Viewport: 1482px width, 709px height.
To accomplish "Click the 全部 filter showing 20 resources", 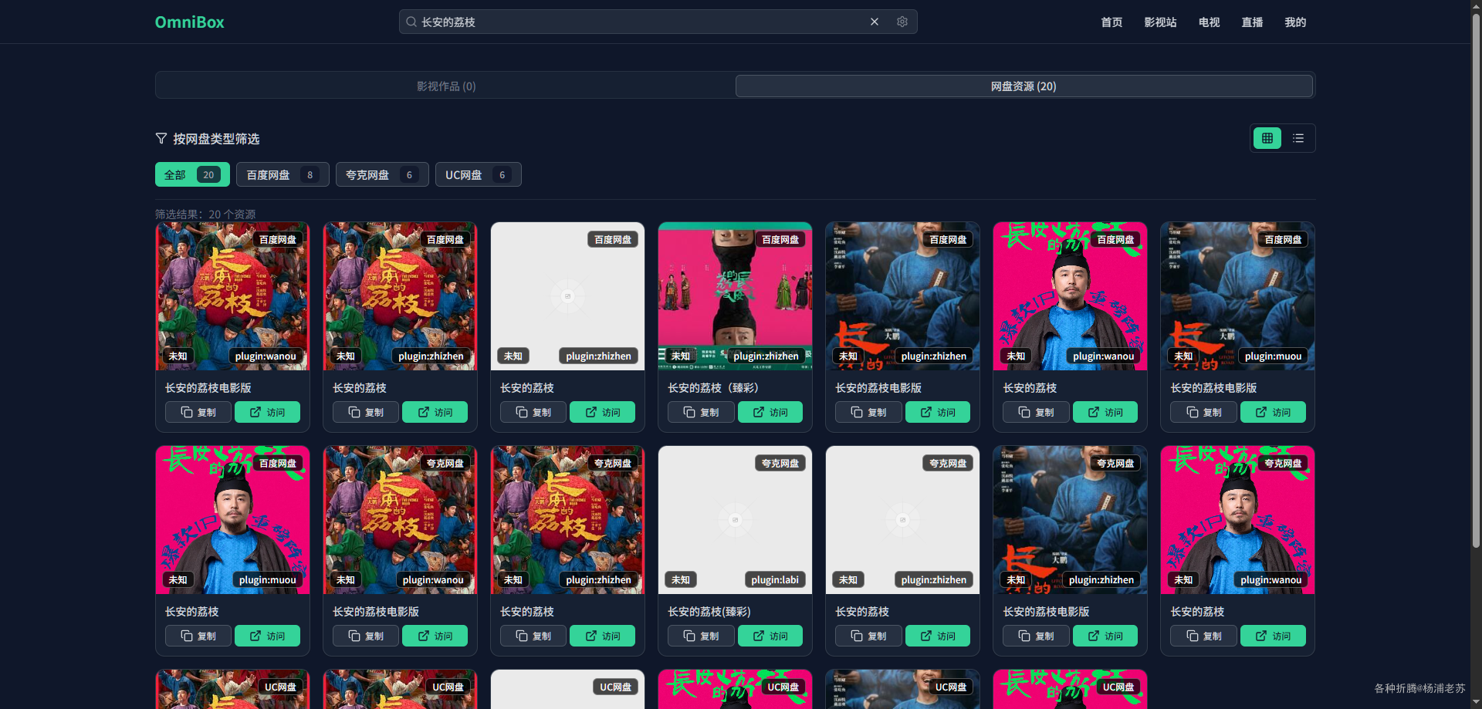I will point(191,174).
